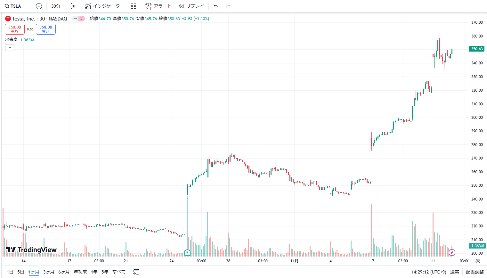This screenshot has width=487, height=278.
Task: Click the 11月 date label on the time axis
Action: pyautogui.click(x=294, y=261)
